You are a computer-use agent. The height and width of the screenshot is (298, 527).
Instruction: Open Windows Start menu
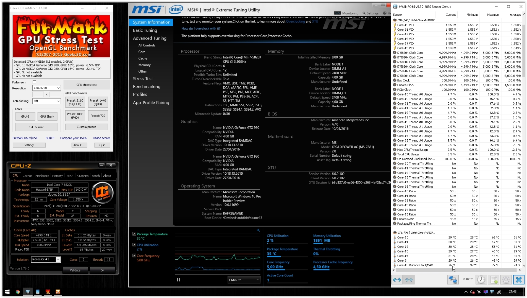tap(7, 292)
